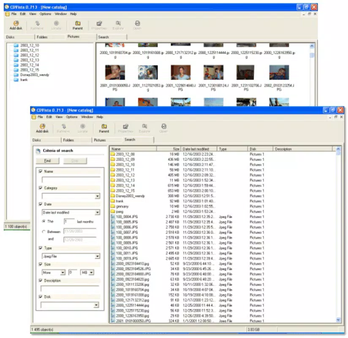Click folder icon of germany result row
The image size is (348, 338).
point(113,206)
